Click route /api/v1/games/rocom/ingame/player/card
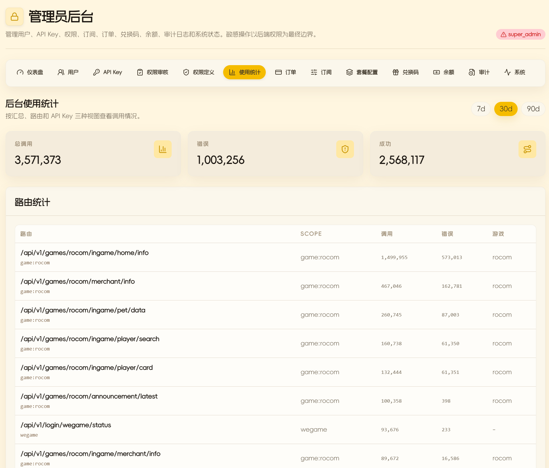The image size is (549, 468). [87, 368]
